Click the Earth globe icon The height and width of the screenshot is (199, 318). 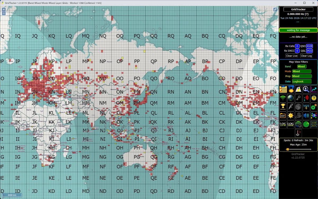(291, 98)
